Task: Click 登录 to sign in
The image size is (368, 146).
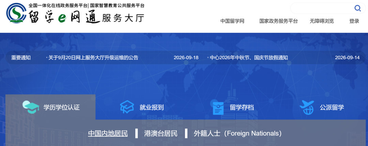Action: click(354, 21)
